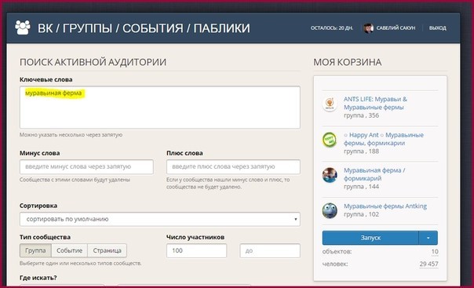The height and width of the screenshot is (288, 474).
Task: Click the people group logo icon
Action: point(23,27)
